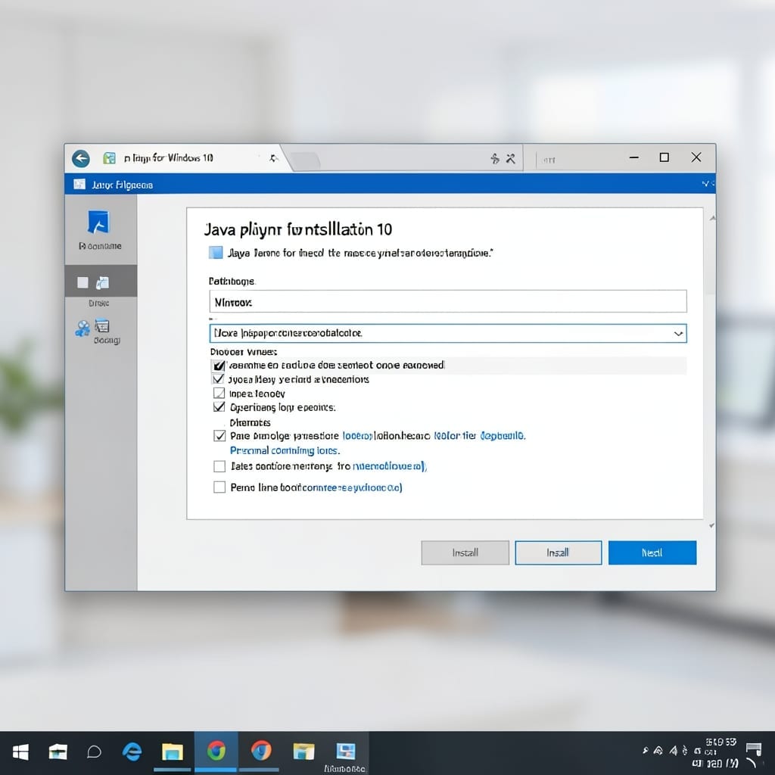Open the blue link in the 'Iates' row
The width and height of the screenshot is (775, 775).
pos(390,466)
